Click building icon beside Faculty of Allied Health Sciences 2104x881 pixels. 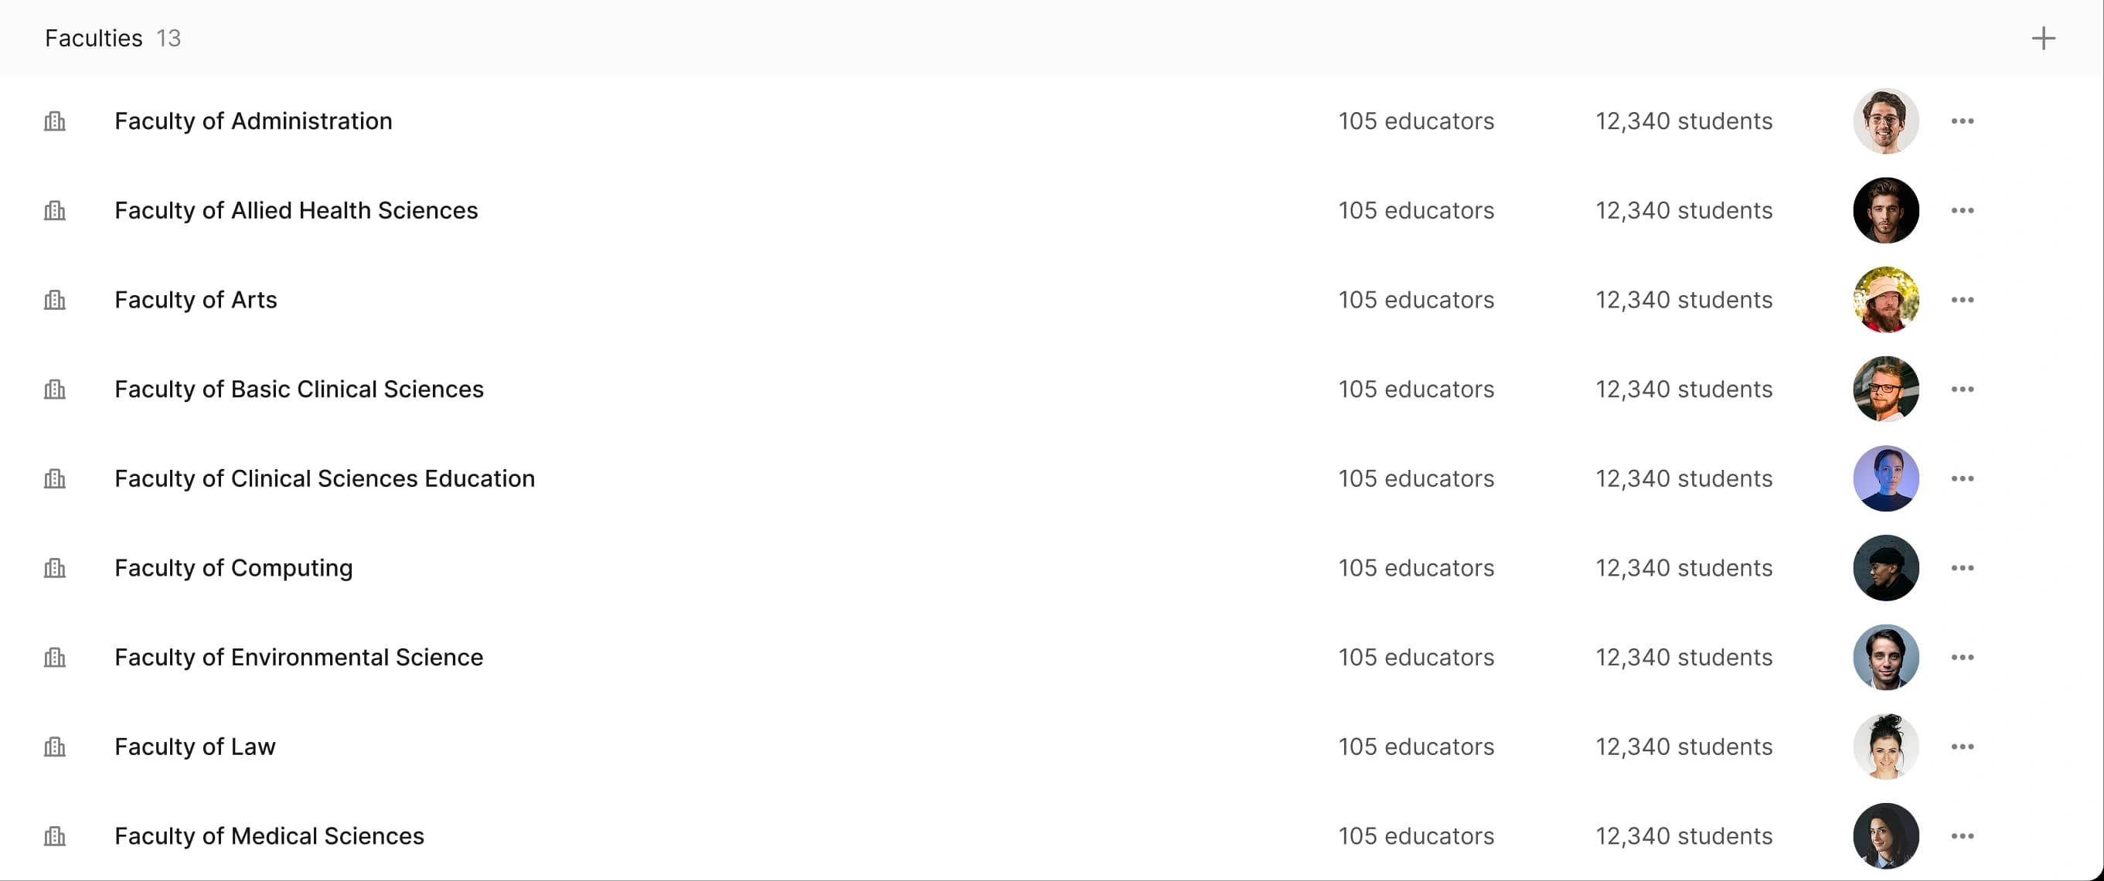point(55,211)
